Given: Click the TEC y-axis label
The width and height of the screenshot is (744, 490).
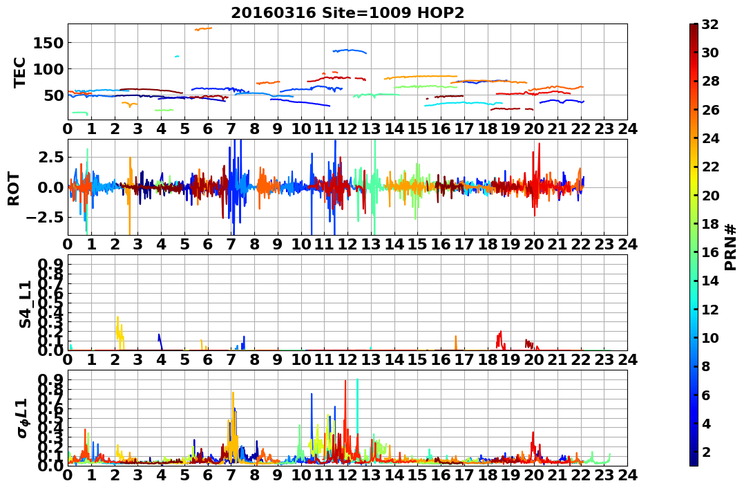Looking at the screenshot, I should pos(19,72).
